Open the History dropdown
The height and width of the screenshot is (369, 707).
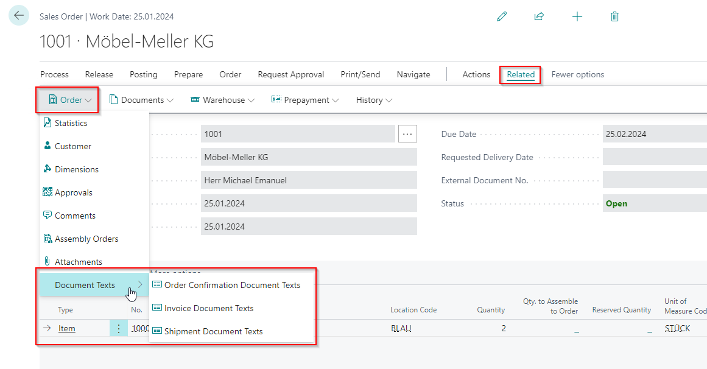tap(374, 100)
